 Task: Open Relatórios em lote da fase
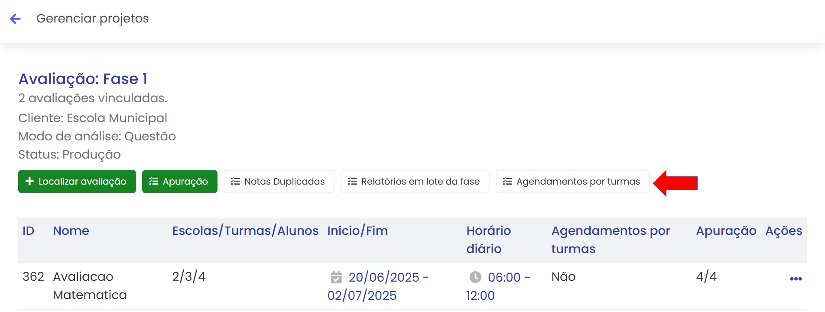(415, 182)
